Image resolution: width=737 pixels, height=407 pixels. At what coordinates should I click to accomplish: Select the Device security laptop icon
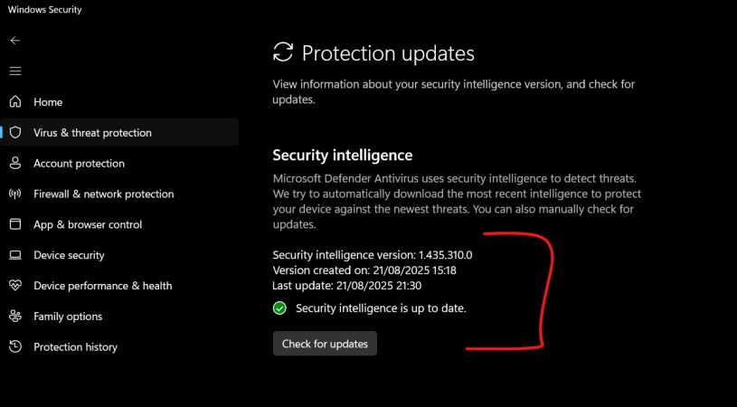pyautogui.click(x=14, y=255)
